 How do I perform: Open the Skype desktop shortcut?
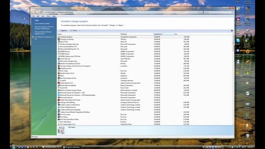click(x=238, y=41)
